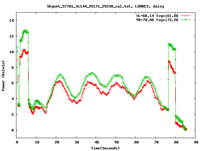Click the y-axis tick label 10
Image resolution: width=202 pixels, height=151 pixels.
coord(11,52)
